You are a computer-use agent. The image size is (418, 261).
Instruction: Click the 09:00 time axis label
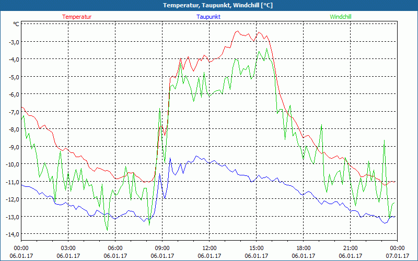coord(162,248)
